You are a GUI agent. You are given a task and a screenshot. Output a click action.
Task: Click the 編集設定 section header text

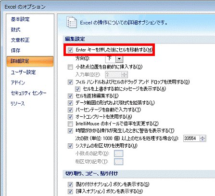(x=75, y=39)
